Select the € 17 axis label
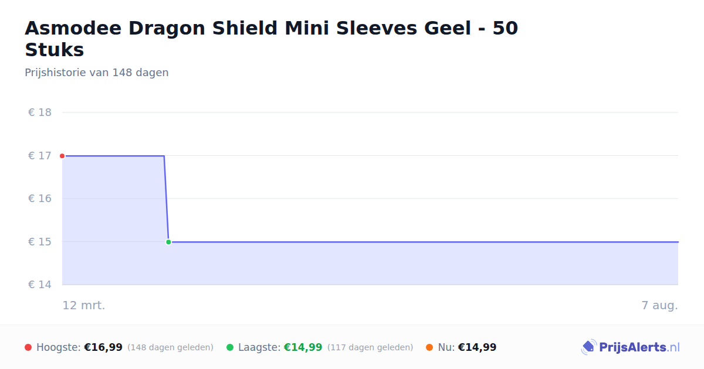 40,156
